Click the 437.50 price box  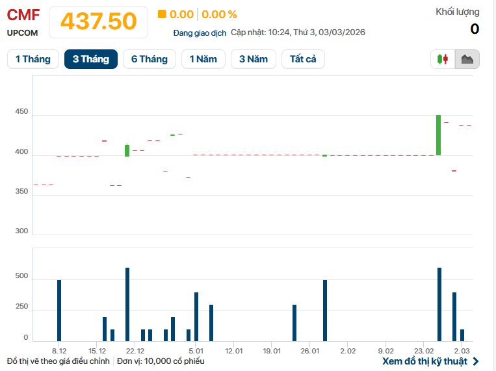[98, 21]
